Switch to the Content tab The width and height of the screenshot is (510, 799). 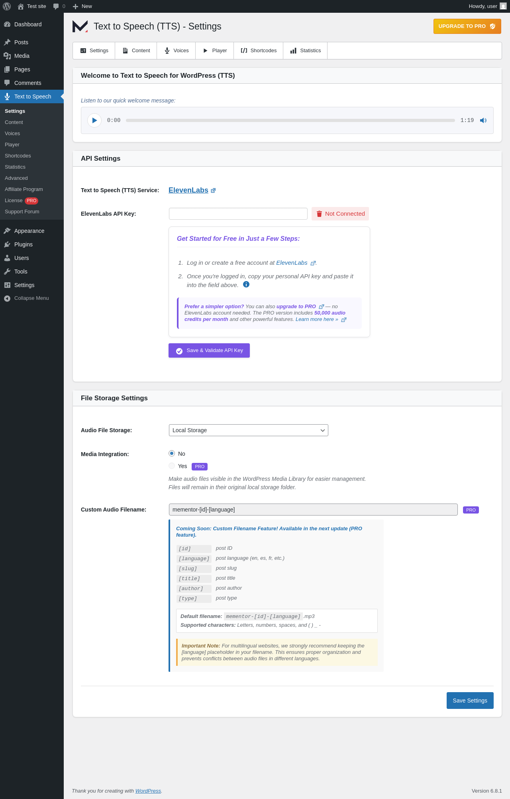(136, 51)
